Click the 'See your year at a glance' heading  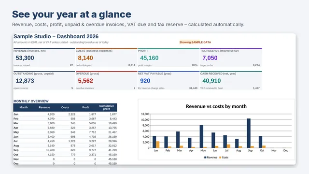coord(71,14)
